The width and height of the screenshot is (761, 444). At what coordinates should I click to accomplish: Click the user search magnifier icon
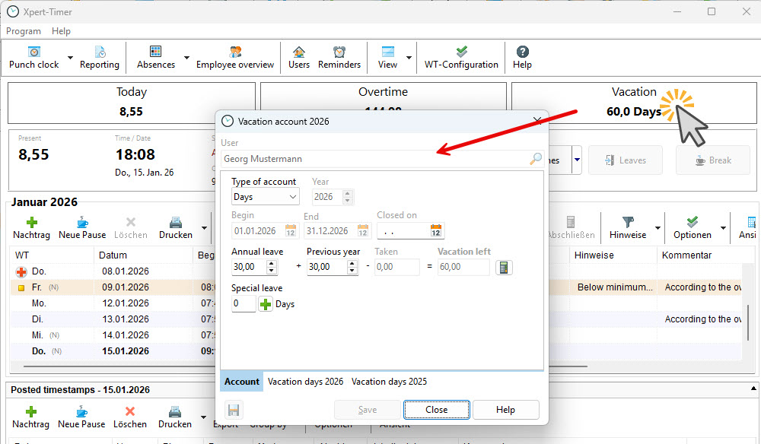(x=536, y=159)
